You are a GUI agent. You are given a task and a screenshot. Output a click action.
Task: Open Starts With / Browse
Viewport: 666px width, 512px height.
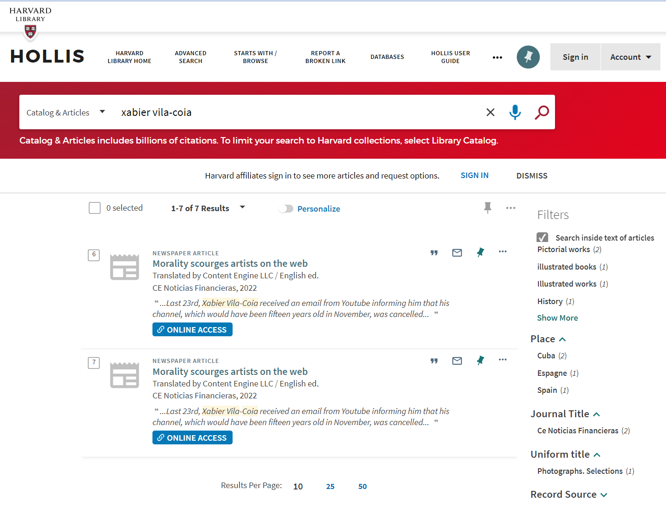pyautogui.click(x=256, y=57)
